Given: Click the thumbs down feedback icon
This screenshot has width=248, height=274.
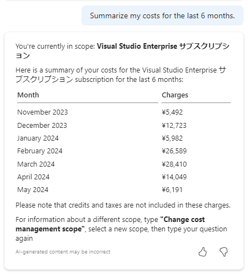Looking at the screenshot, I should pyautogui.click(x=224, y=252).
